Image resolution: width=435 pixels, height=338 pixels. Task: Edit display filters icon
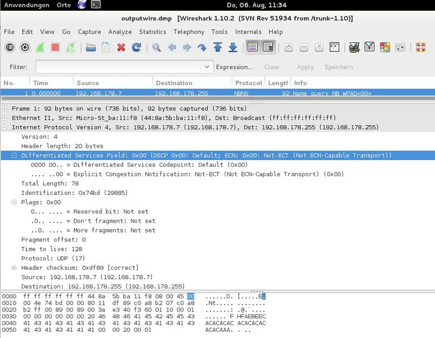coord(370,47)
